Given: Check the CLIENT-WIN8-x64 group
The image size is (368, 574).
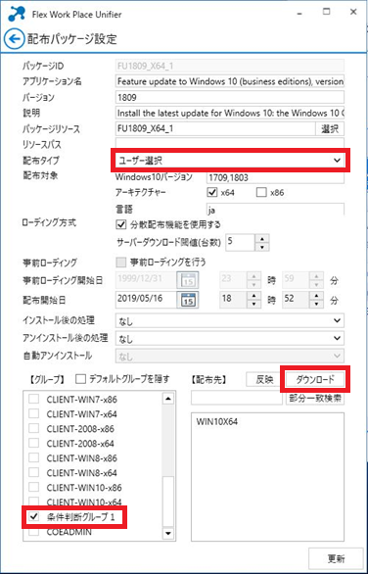Looking at the screenshot, I should coord(33,472).
